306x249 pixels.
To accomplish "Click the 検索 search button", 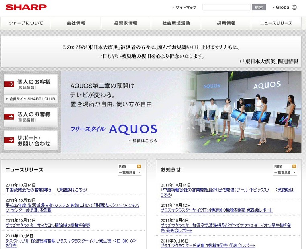I will tap(259, 7).
